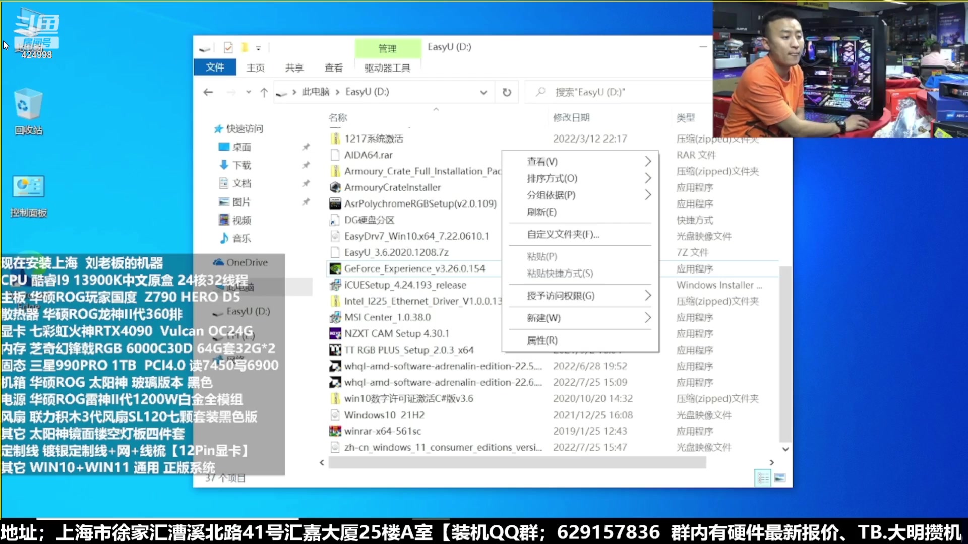Select 快速访问 in navigation pane
This screenshot has width=968, height=544.
238,129
